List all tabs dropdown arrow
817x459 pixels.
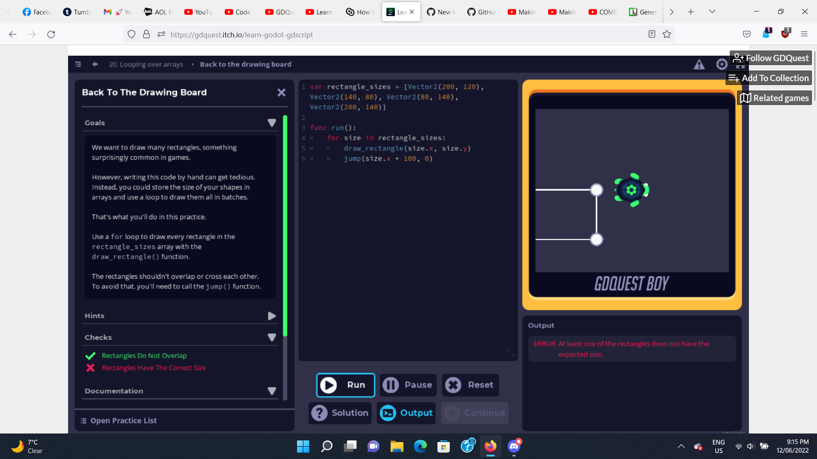[712, 11]
